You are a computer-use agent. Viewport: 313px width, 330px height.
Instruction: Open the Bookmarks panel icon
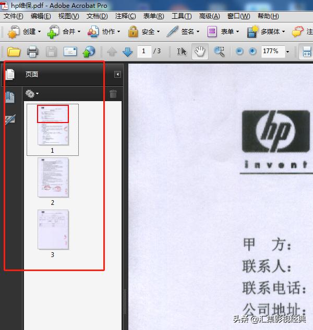(10, 96)
